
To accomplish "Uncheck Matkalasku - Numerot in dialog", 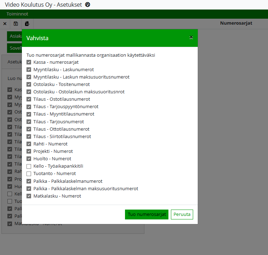I will (x=29, y=196).
